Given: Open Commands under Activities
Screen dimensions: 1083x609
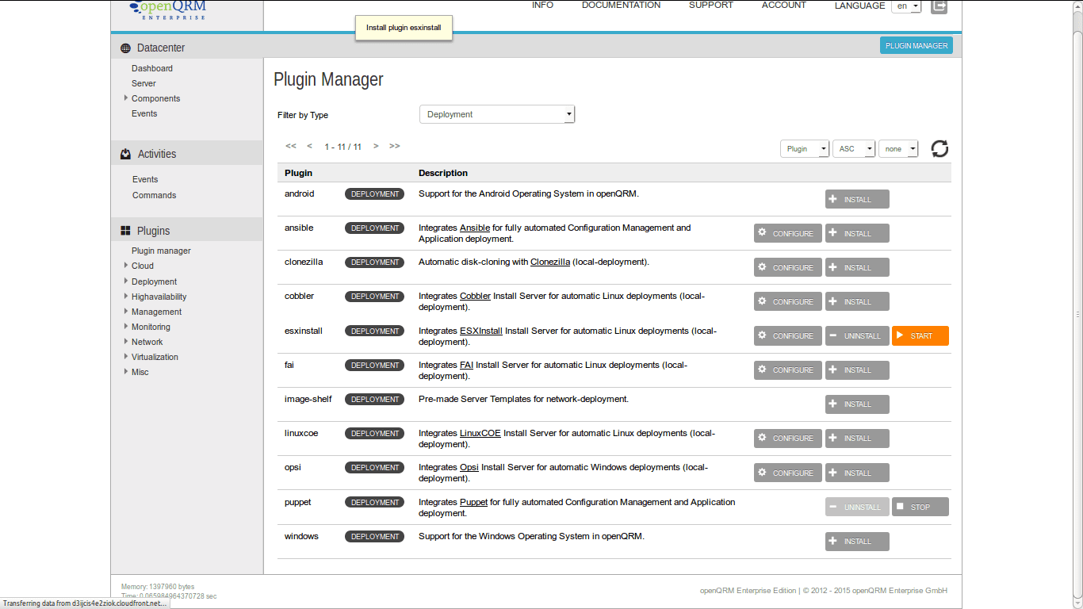Looking at the screenshot, I should (x=155, y=195).
